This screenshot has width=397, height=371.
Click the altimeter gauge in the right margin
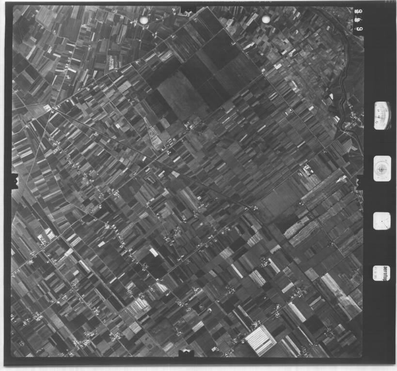click(382, 116)
